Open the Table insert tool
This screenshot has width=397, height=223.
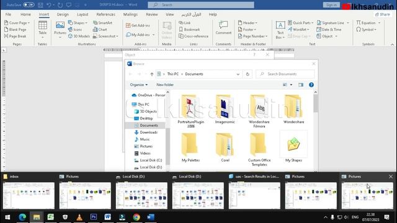43,30
